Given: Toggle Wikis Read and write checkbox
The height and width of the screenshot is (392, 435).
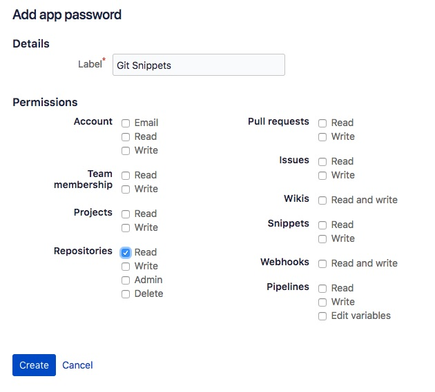Looking at the screenshot, I should [x=322, y=200].
